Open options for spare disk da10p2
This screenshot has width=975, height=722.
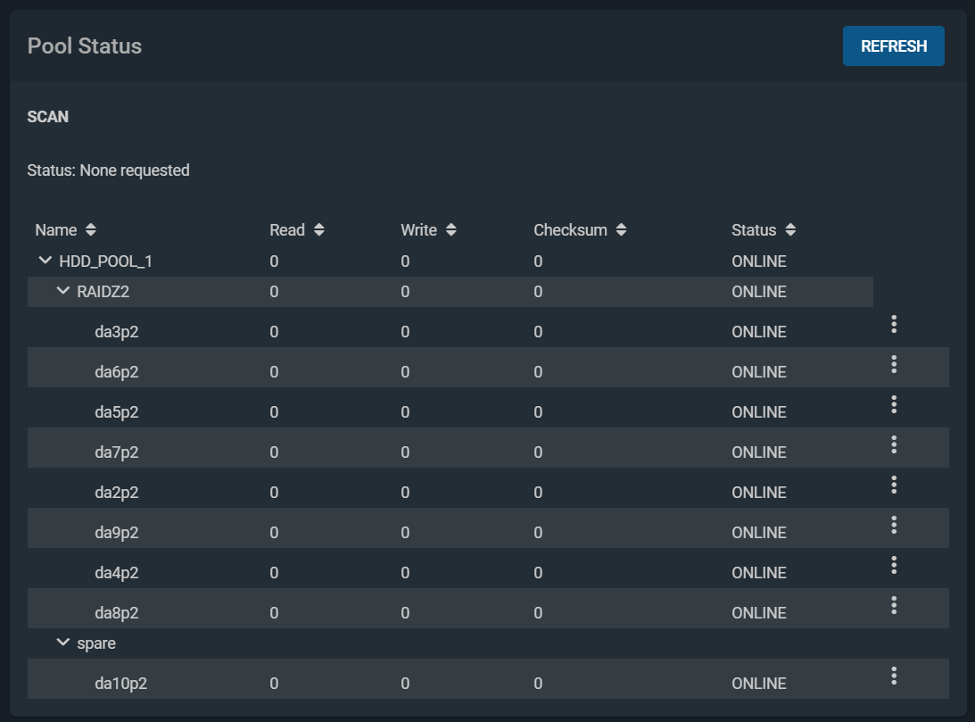coord(893,676)
